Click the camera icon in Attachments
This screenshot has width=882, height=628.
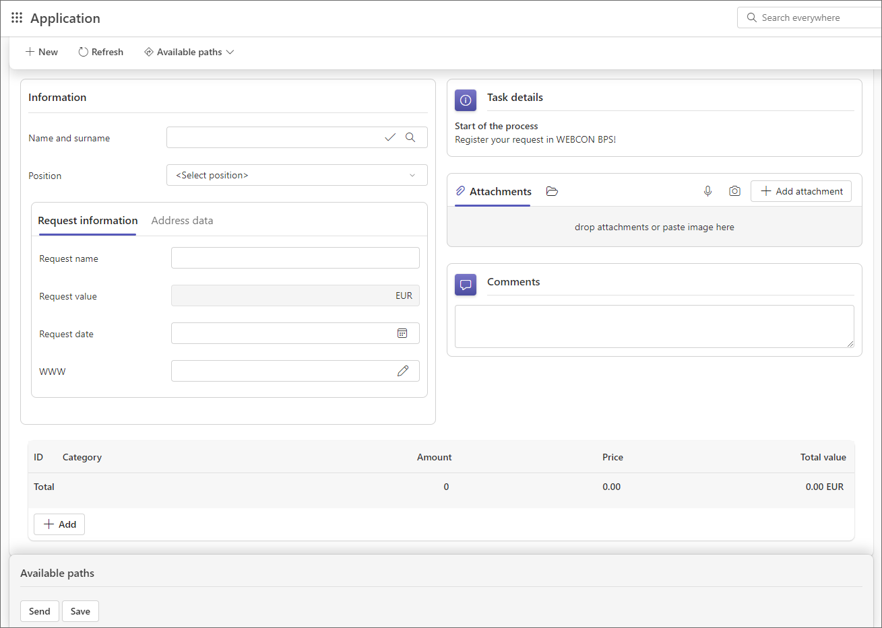tap(734, 191)
